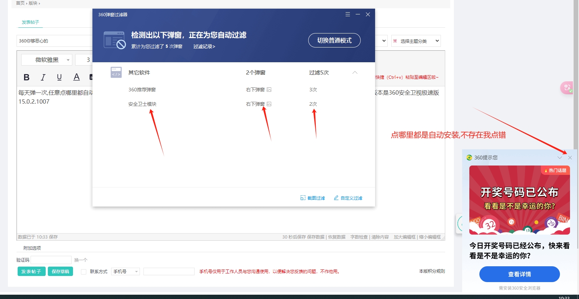Screen dimensions: 579x299
Task: Apply bold formatting in post editor
Action: coord(27,77)
